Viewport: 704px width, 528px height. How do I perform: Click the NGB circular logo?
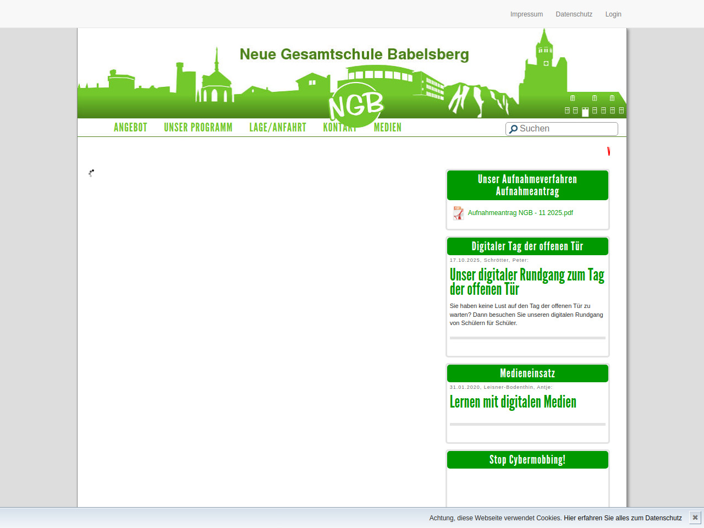pyautogui.click(x=356, y=105)
